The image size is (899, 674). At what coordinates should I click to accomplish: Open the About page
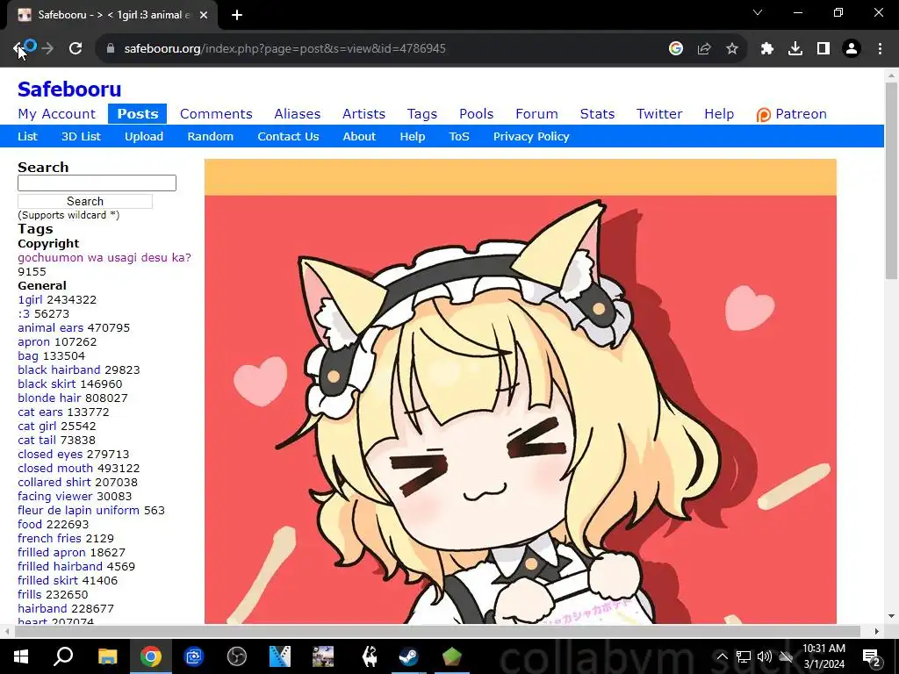click(359, 136)
